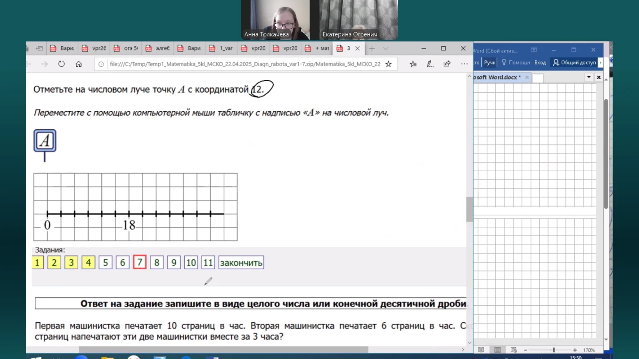The image size is (639, 359).
Task: Click Вход sign-in in Word
Action: (x=540, y=63)
